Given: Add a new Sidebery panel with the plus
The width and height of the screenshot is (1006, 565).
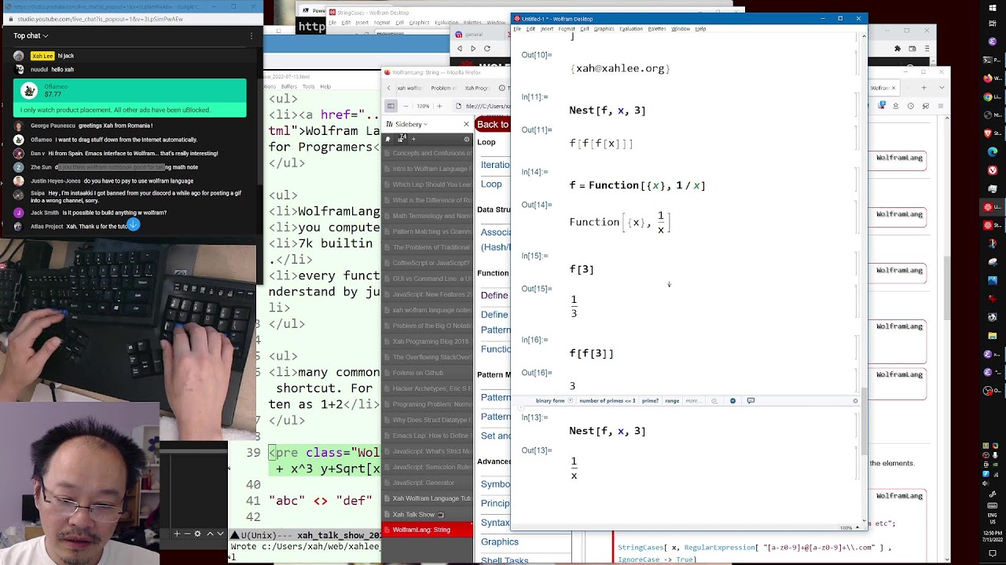Looking at the screenshot, I should click(413, 139).
